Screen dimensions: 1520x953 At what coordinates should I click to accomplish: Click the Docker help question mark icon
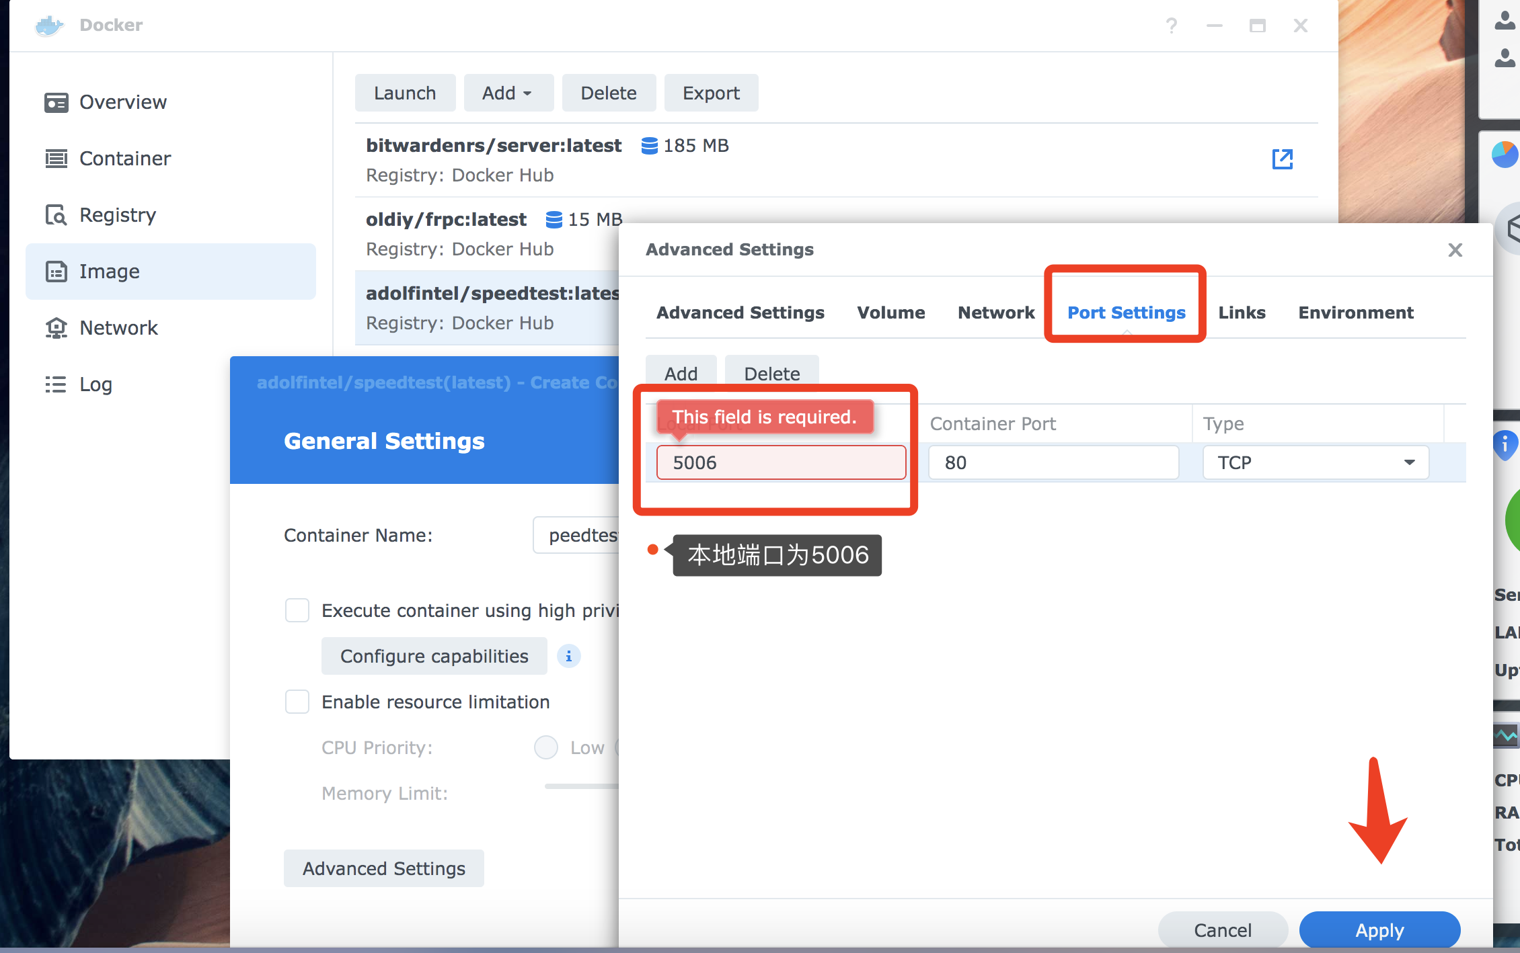pyautogui.click(x=1172, y=26)
